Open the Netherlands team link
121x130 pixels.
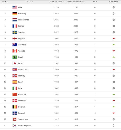coord(24,20)
